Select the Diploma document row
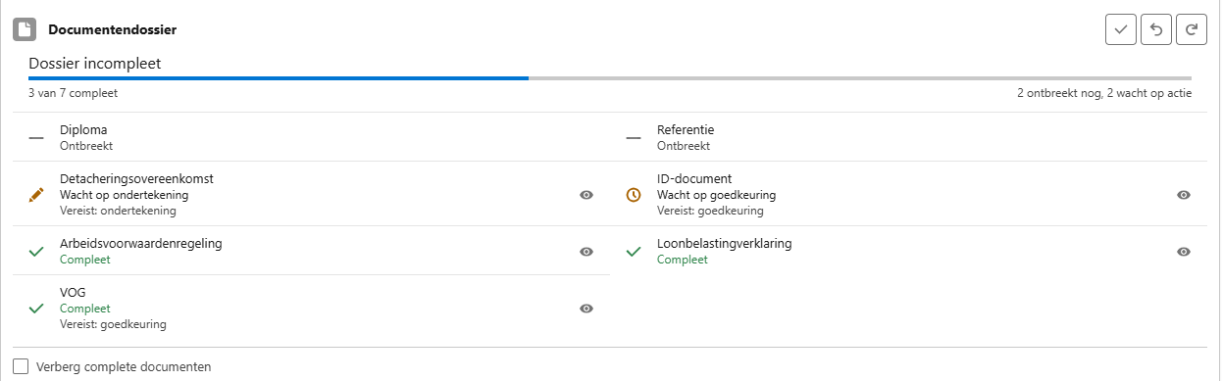This screenshot has height=381, width=1222. pos(312,137)
